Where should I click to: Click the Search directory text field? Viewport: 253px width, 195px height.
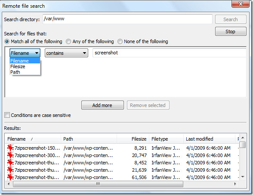click(127, 19)
